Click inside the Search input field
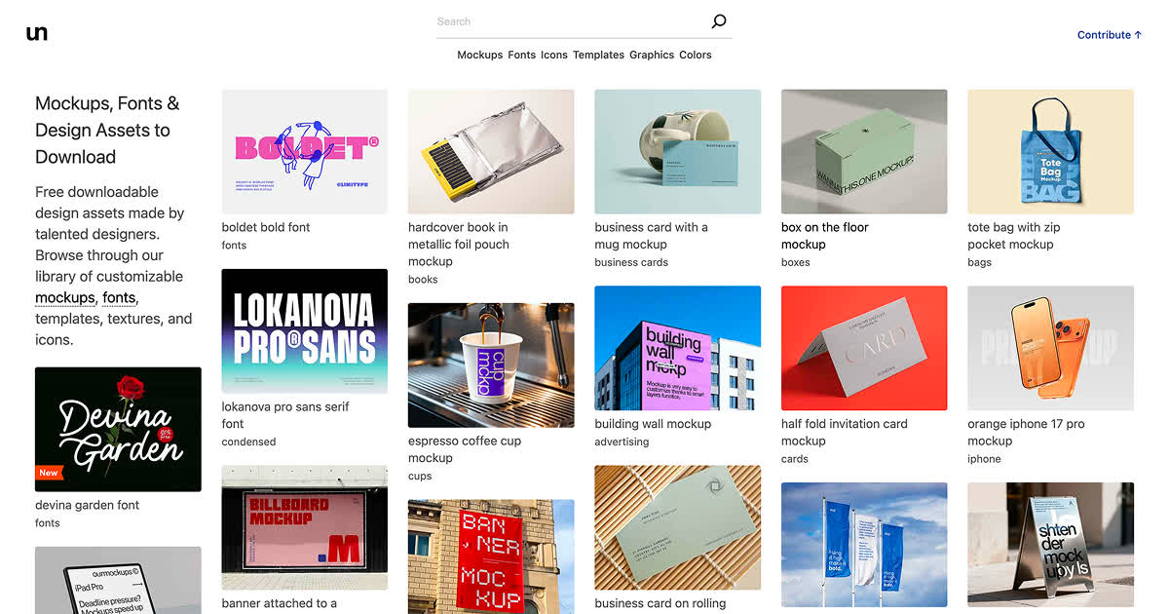Viewport: 1169px width, 614px height. [573, 21]
